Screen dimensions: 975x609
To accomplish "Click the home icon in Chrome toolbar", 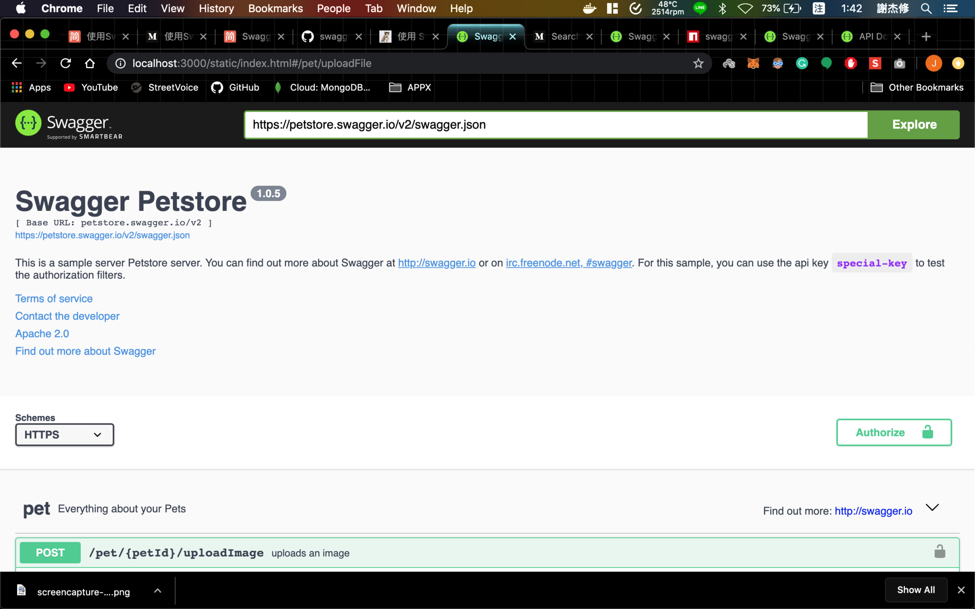I will (x=90, y=64).
